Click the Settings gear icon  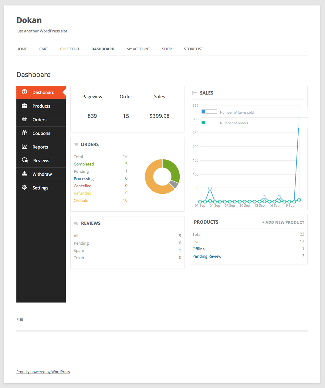tap(25, 187)
